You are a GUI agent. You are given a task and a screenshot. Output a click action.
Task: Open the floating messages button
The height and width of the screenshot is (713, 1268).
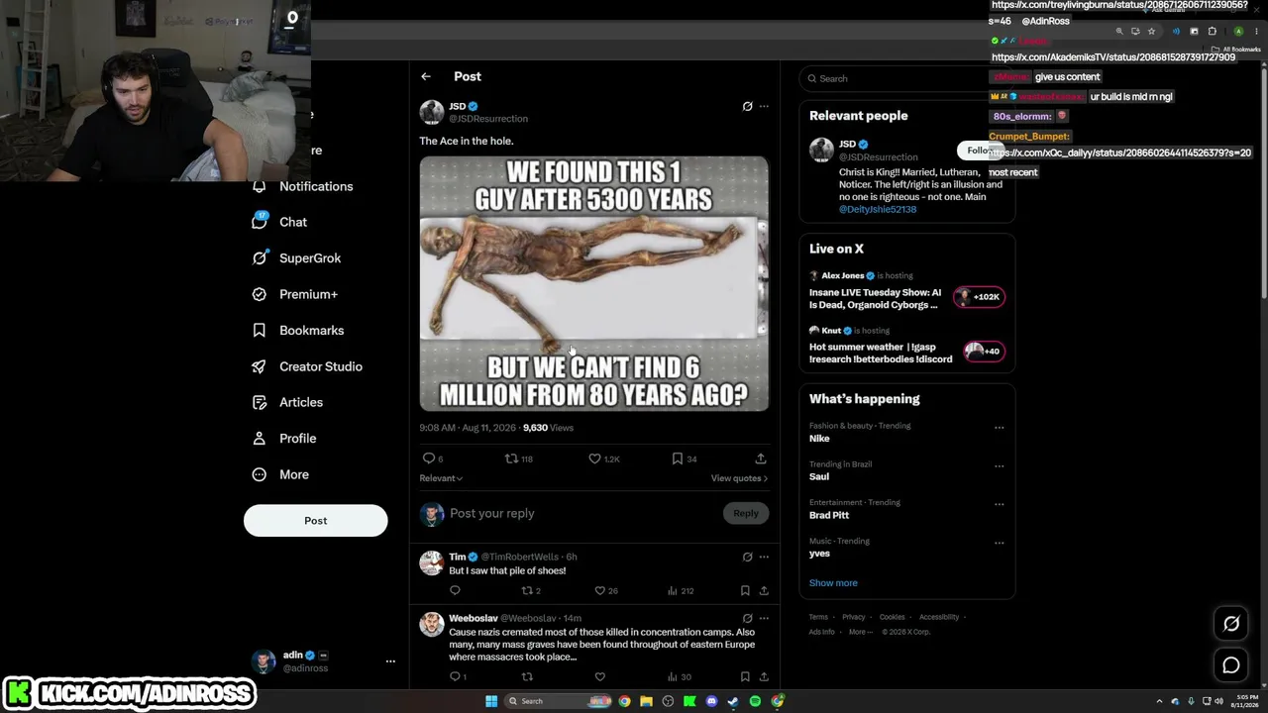pos(1231,665)
